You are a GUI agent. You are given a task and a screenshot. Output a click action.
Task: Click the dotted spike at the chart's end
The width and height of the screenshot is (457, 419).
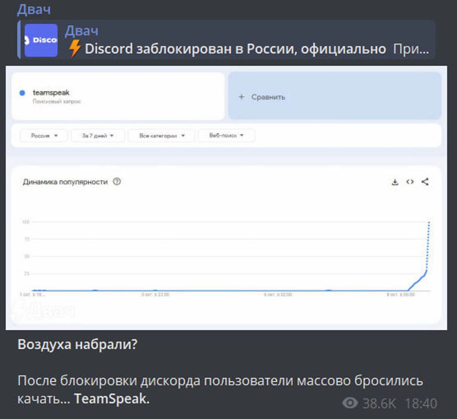pyautogui.click(x=428, y=246)
